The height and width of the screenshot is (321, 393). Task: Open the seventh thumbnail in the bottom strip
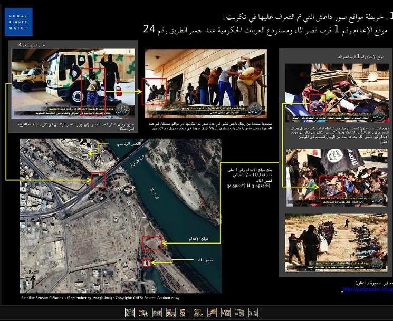[212, 313]
